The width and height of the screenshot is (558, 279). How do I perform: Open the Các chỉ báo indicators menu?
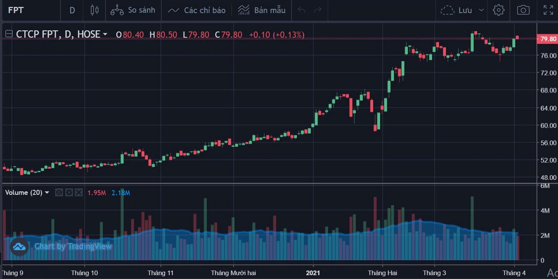(x=196, y=10)
